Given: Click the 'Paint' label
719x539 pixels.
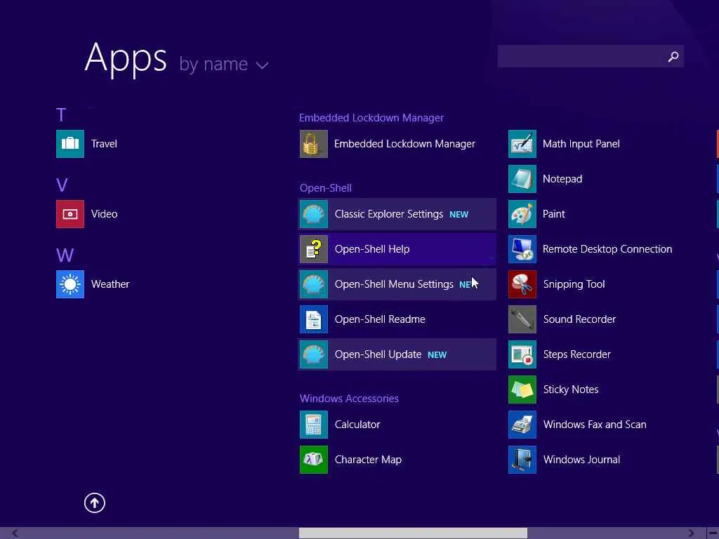Looking at the screenshot, I should pos(553,214).
